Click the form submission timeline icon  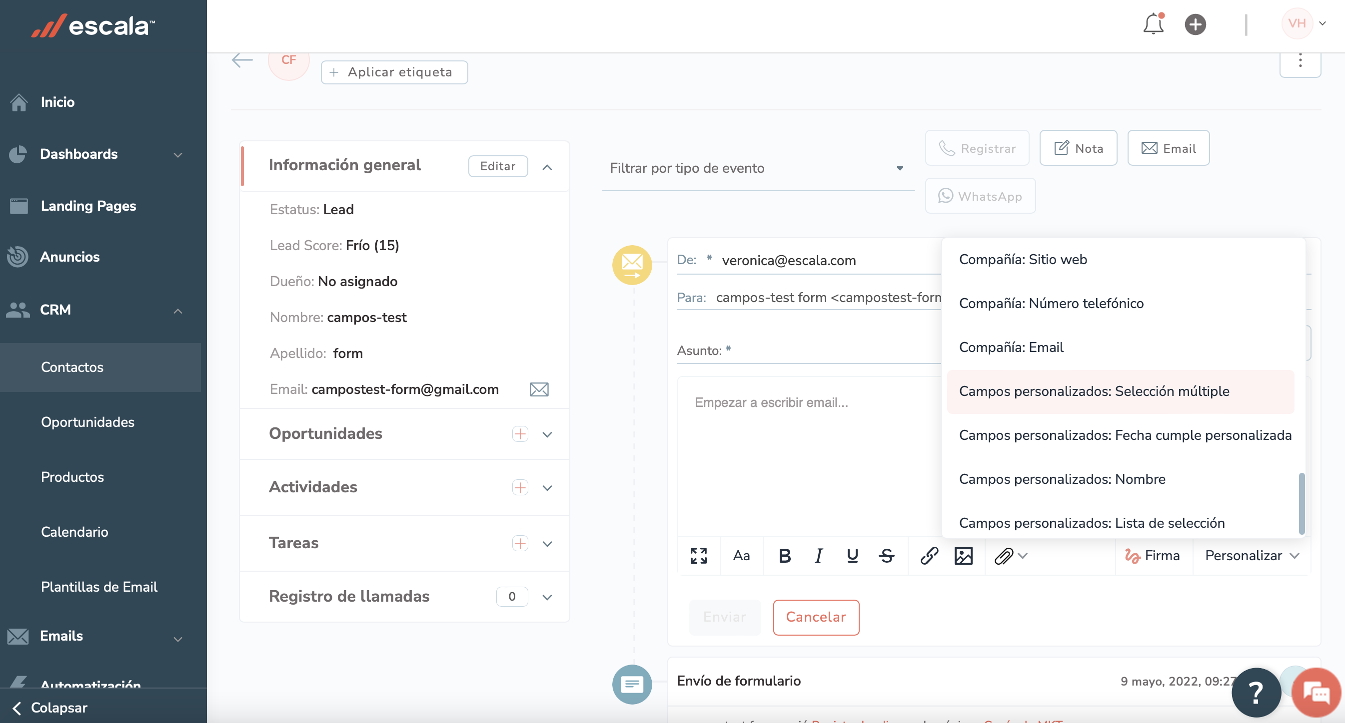[632, 684]
